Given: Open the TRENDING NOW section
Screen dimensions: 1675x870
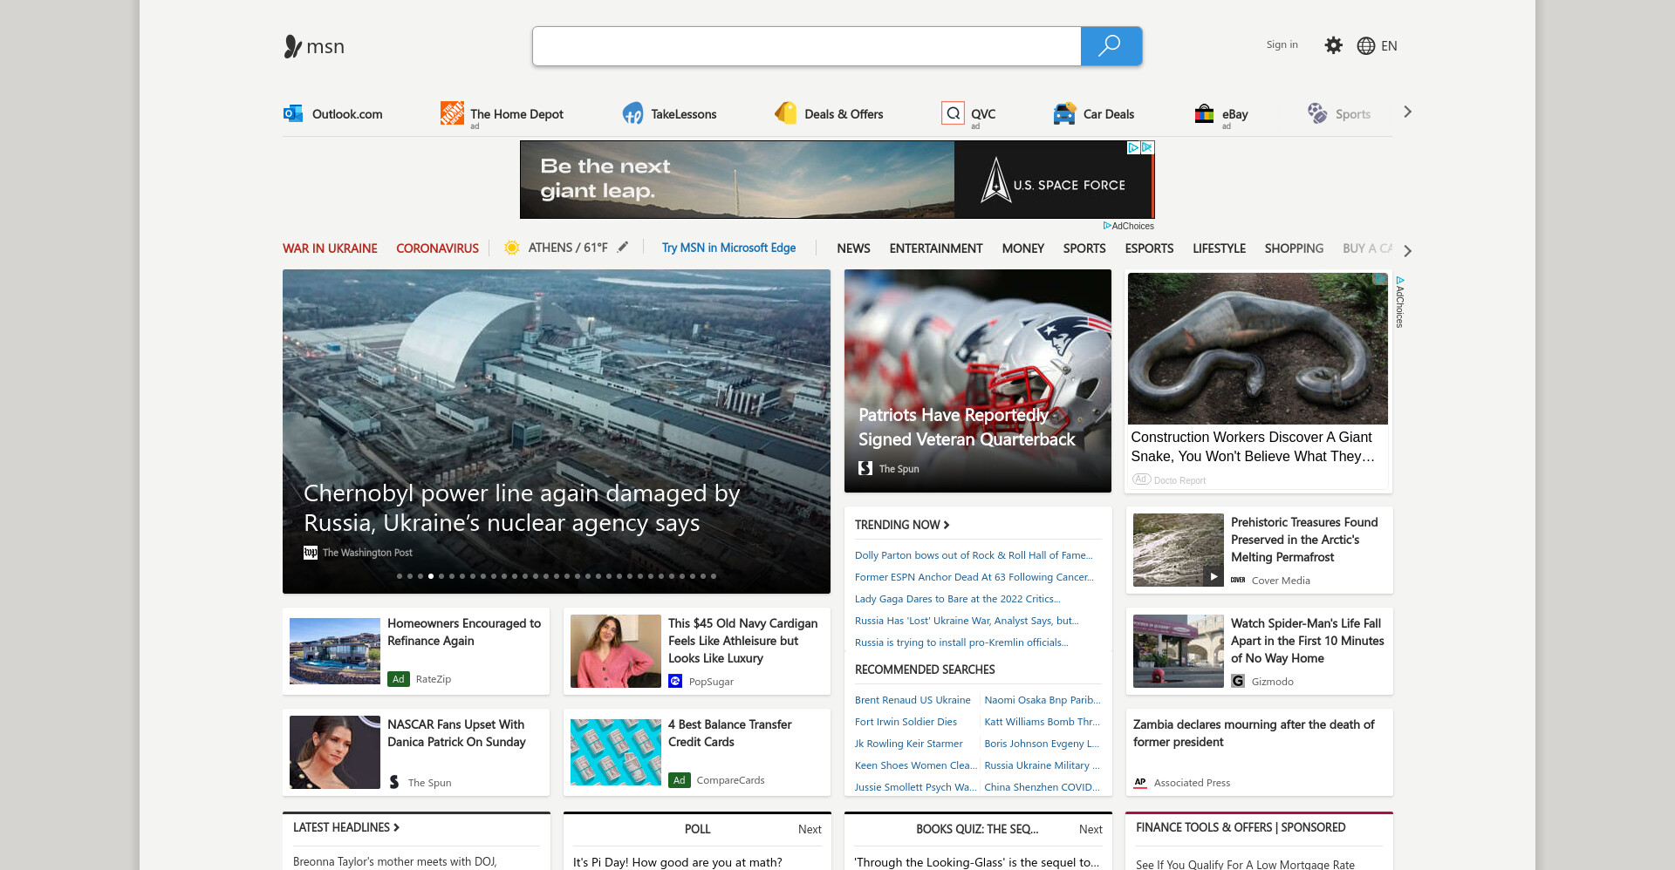Looking at the screenshot, I should click(x=902, y=525).
